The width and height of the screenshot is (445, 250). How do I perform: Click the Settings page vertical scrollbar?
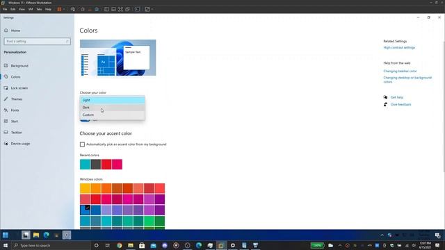tap(444, 106)
